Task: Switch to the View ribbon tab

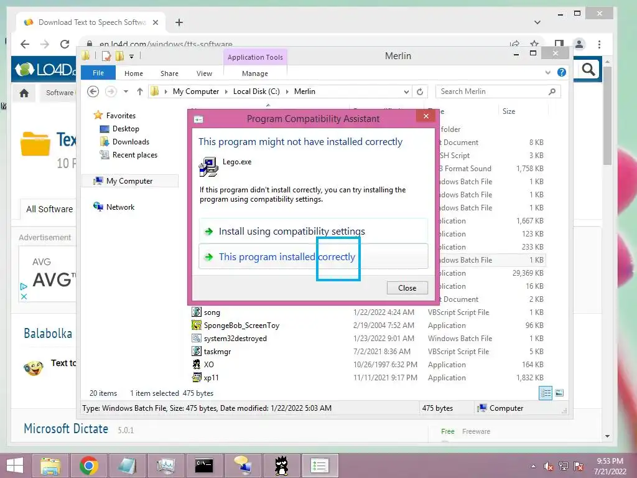Action: [204, 73]
